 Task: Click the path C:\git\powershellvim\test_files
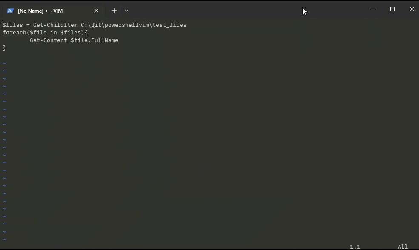tap(132, 25)
